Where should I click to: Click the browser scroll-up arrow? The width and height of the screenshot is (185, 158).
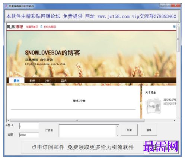(x=178, y=25)
